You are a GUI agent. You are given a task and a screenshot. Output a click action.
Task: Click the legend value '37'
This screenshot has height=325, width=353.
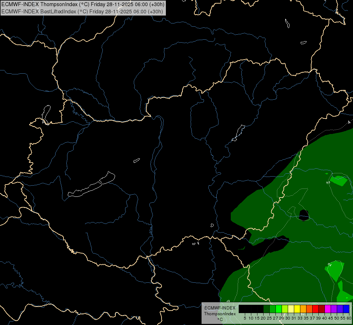[313, 318]
